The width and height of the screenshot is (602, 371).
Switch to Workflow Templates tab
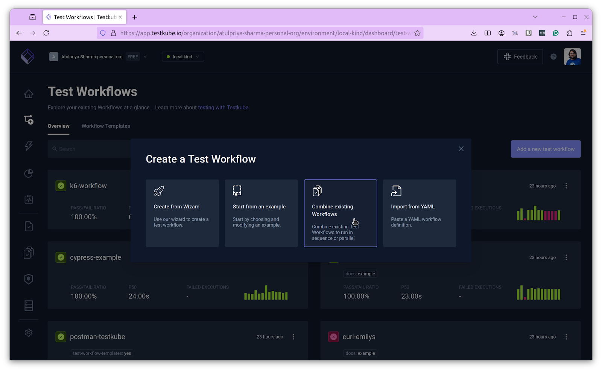click(106, 126)
